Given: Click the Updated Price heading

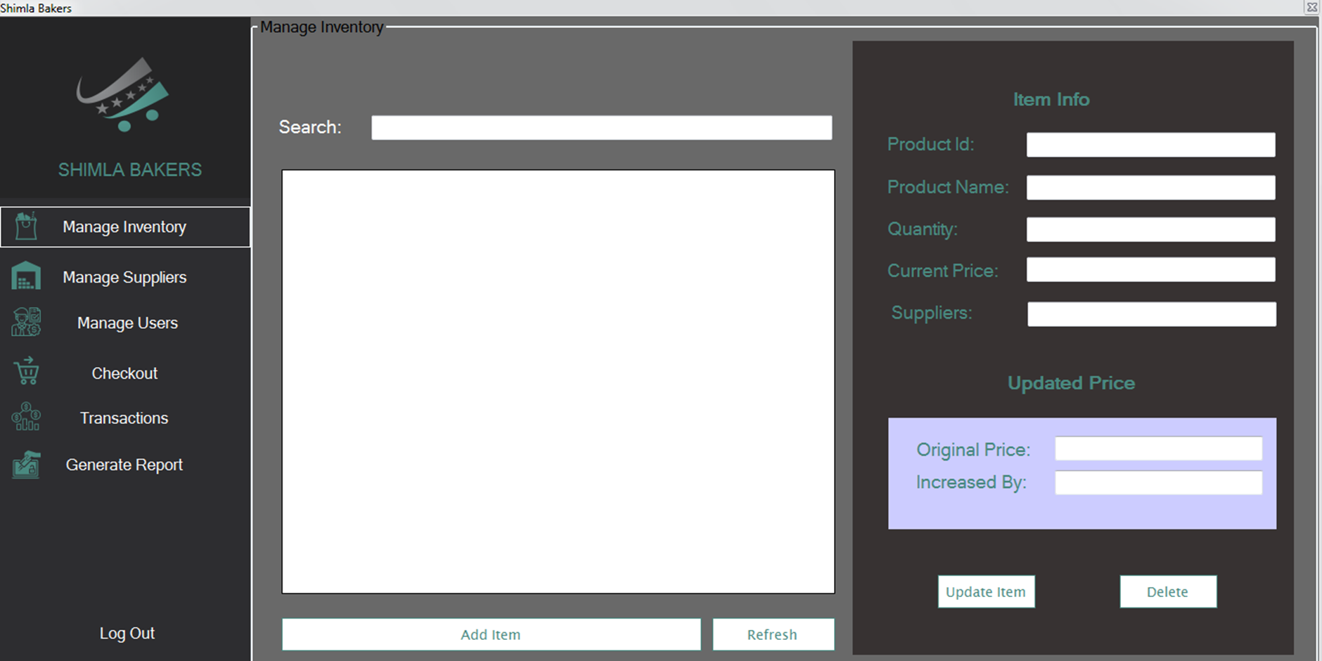Looking at the screenshot, I should (x=1071, y=383).
